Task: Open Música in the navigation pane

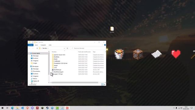Action: coord(35,79)
